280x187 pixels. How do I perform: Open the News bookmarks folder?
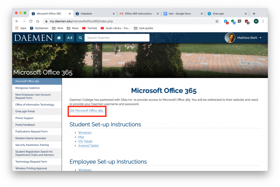tap(73, 28)
